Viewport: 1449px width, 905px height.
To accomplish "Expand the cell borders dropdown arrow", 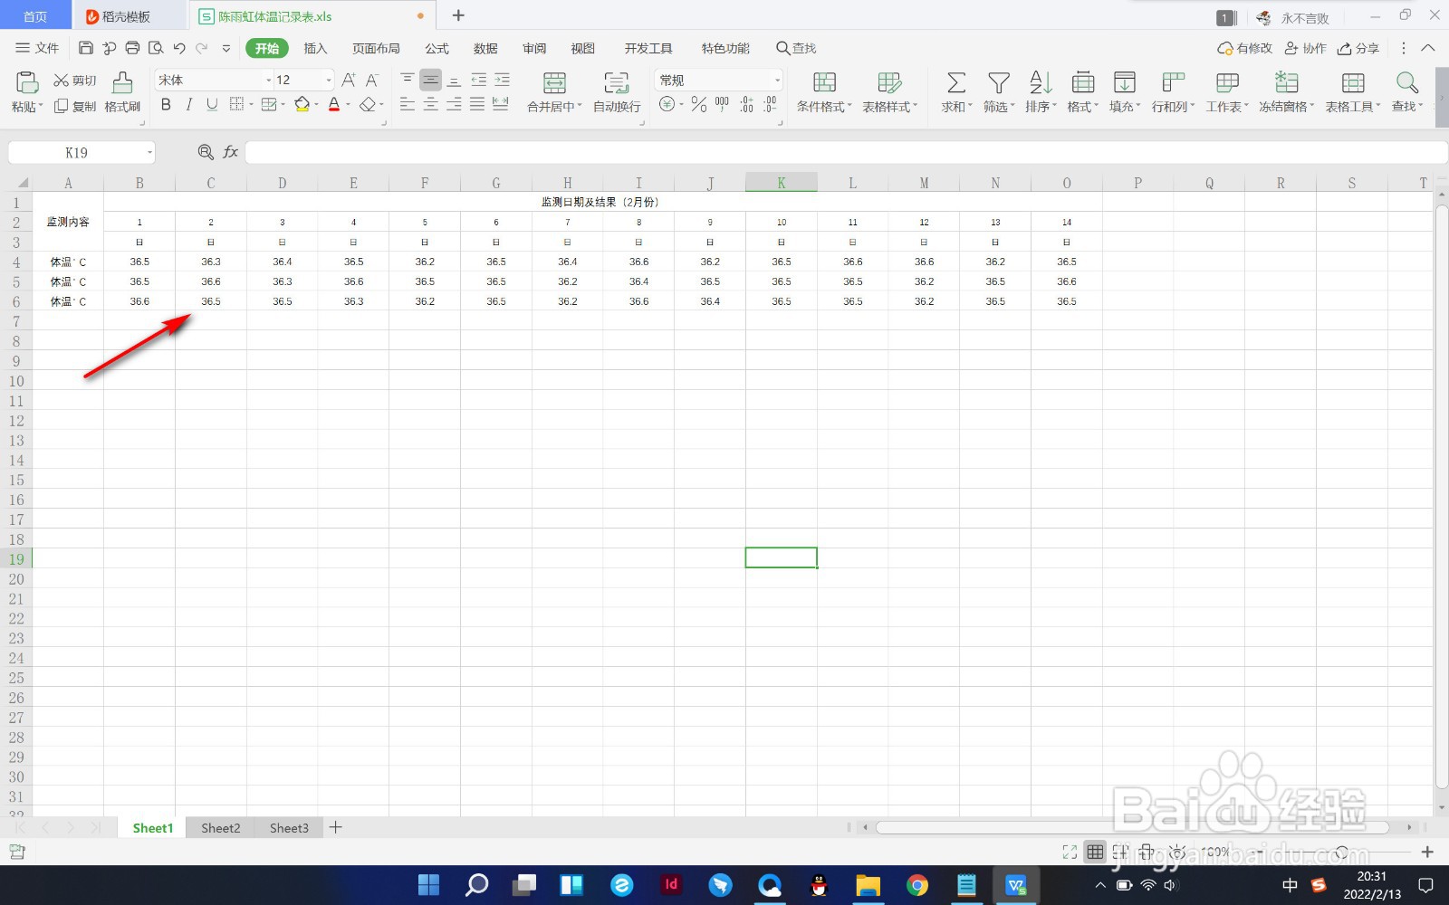I will click(251, 105).
